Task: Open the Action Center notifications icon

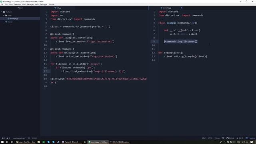Action: 252,142
